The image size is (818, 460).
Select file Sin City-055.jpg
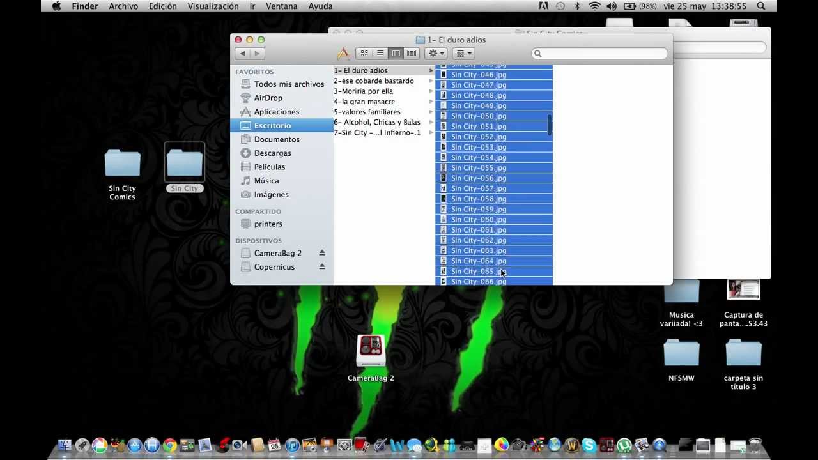[494, 168]
